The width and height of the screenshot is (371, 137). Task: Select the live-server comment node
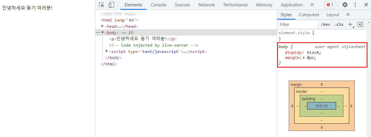(x=154, y=45)
